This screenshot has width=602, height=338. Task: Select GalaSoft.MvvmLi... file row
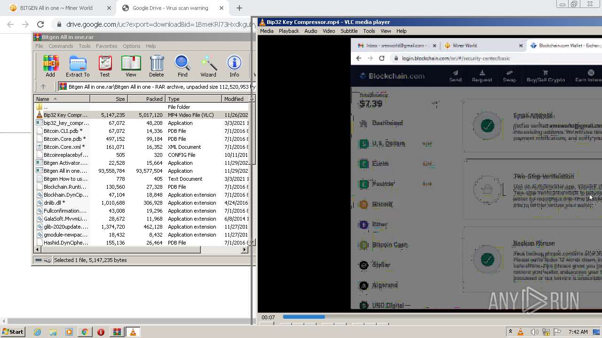coord(142,219)
